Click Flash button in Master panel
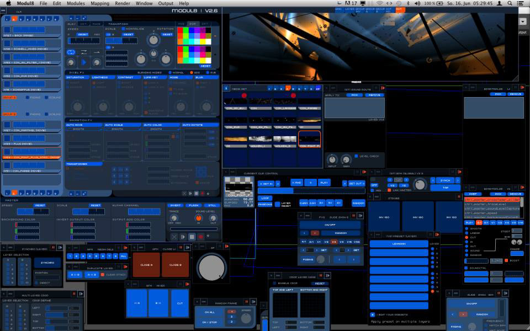This screenshot has height=331, width=530. (194, 205)
